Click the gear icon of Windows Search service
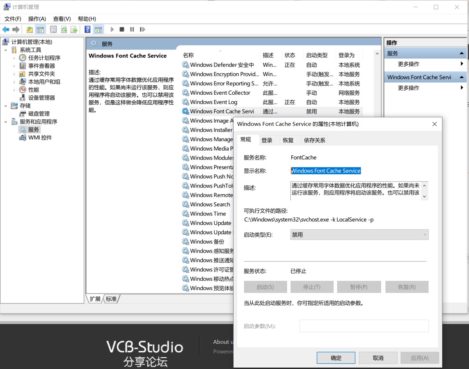The width and height of the screenshot is (469, 369). [x=185, y=204]
